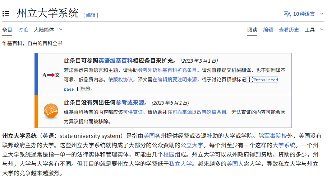
Task: Follow the 可靠来源 link
Action: 182,112
